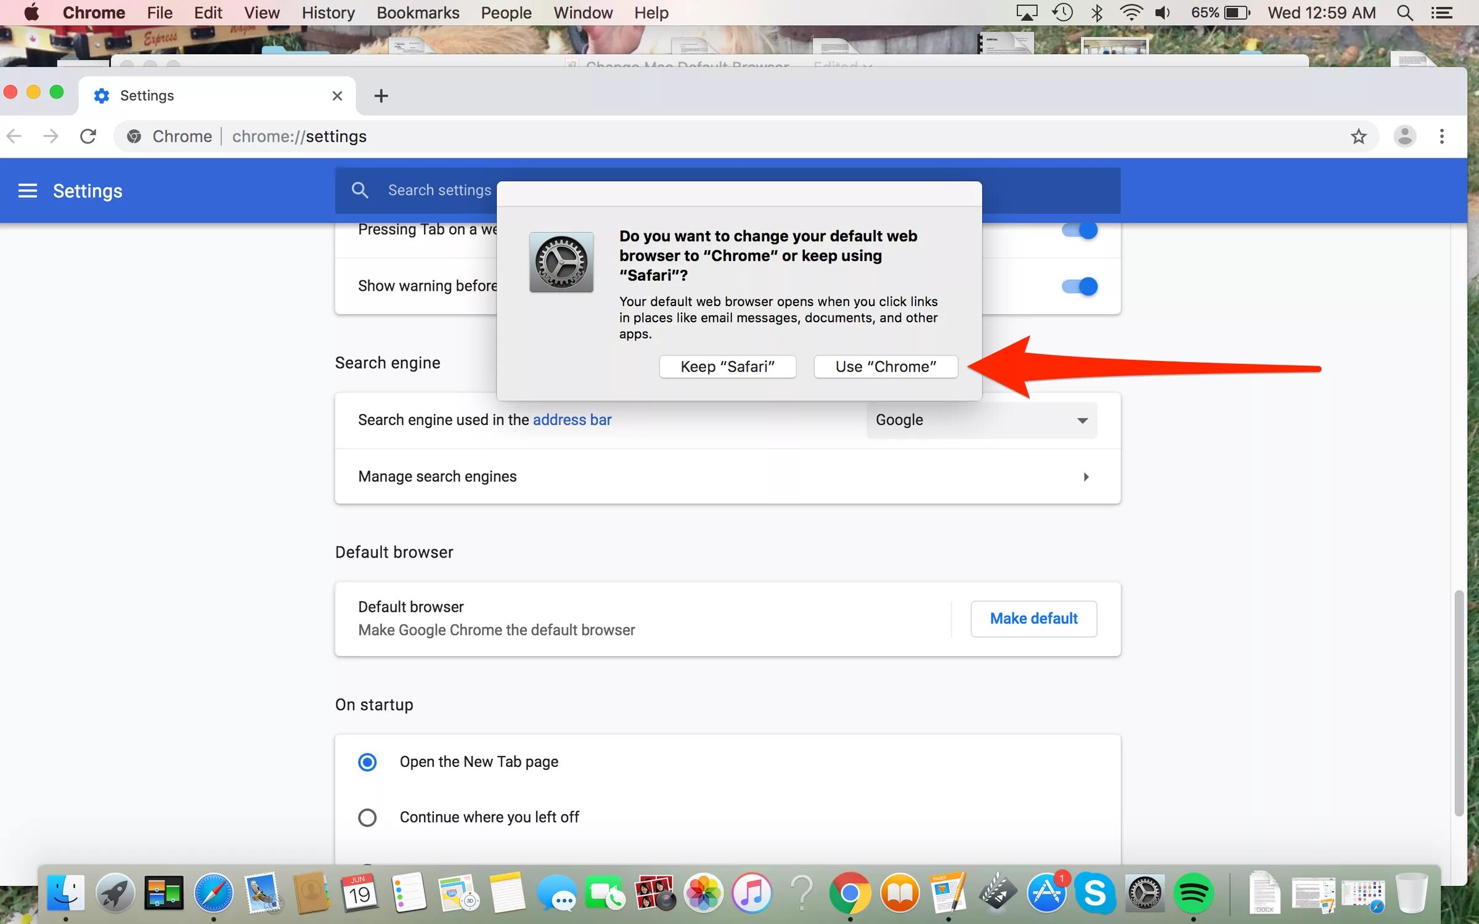The image size is (1479, 924).
Task: Click the Make default button
Action: coord(1033,618)
